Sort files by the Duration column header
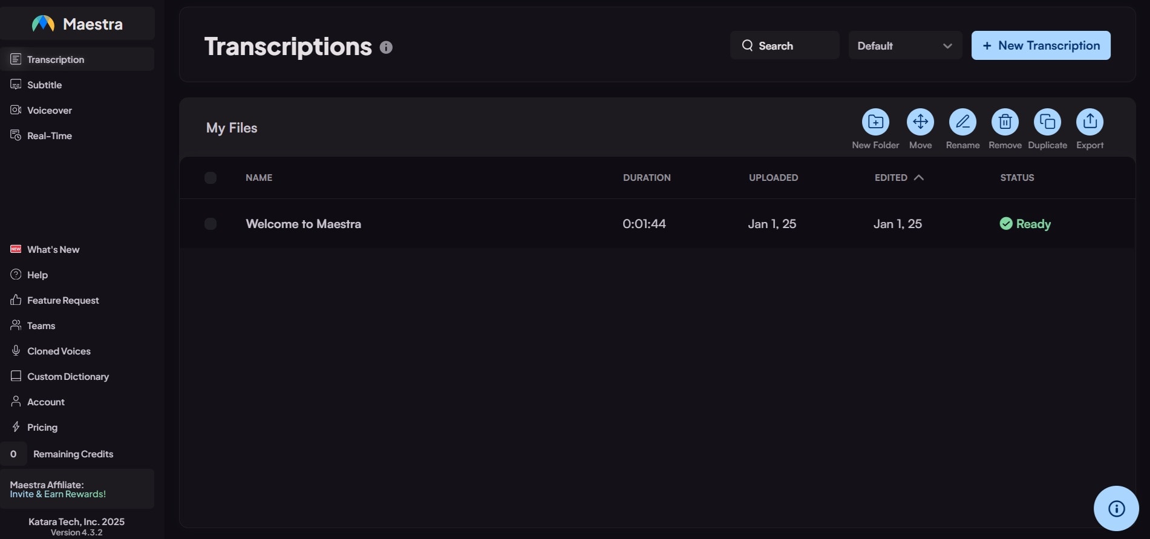 point(647,177)
